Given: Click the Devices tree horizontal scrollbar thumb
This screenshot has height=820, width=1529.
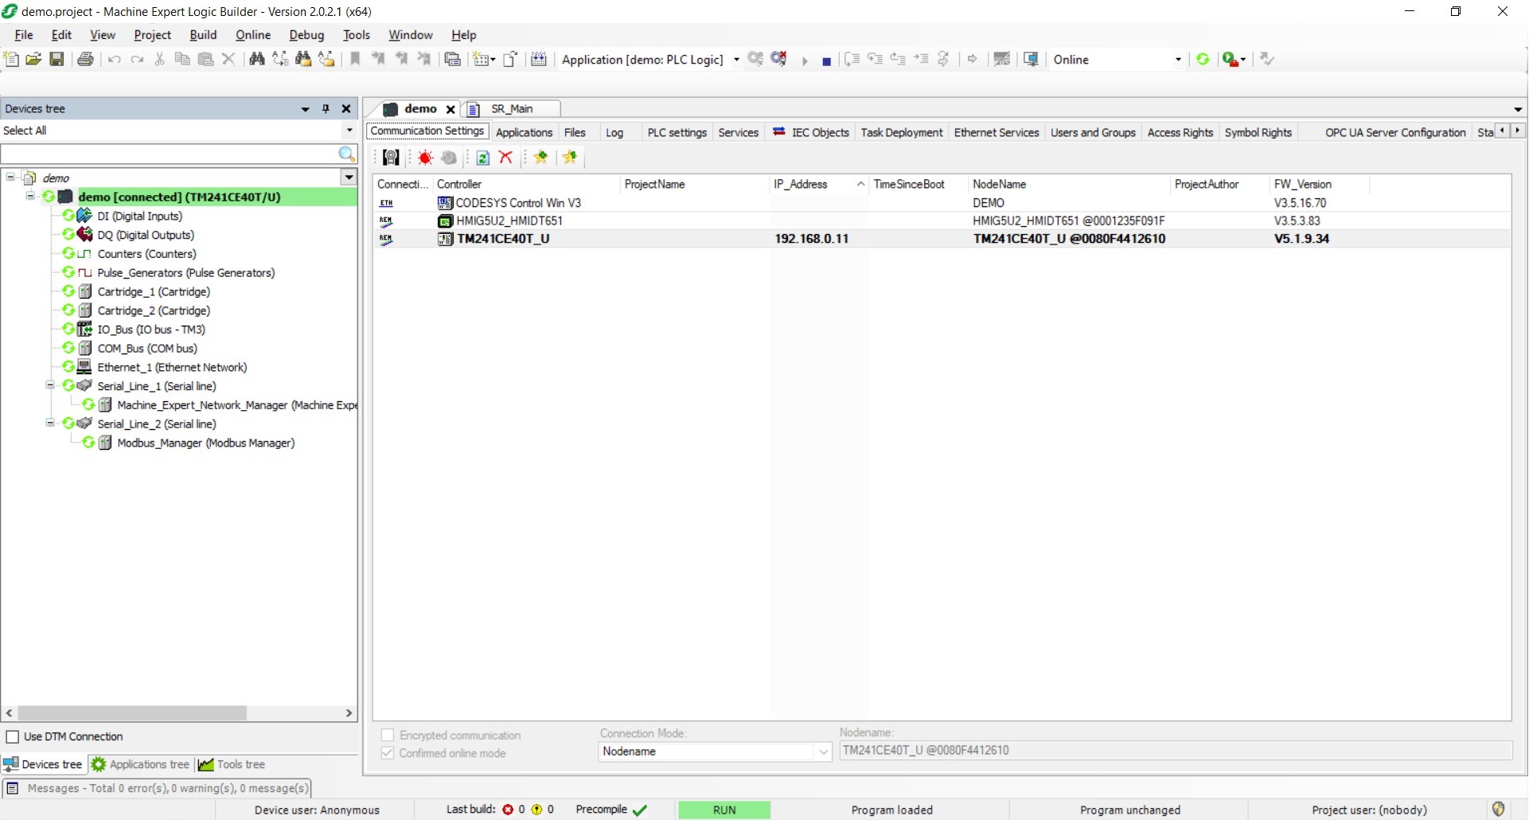Looking at the screenshot, I should (132, 713).
